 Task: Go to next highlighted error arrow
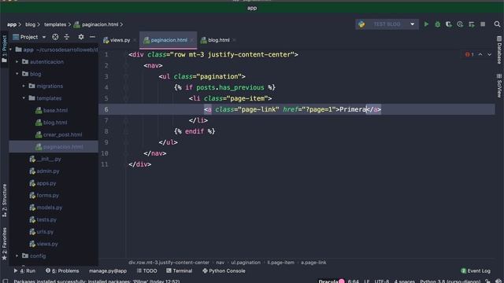(489, 54)
